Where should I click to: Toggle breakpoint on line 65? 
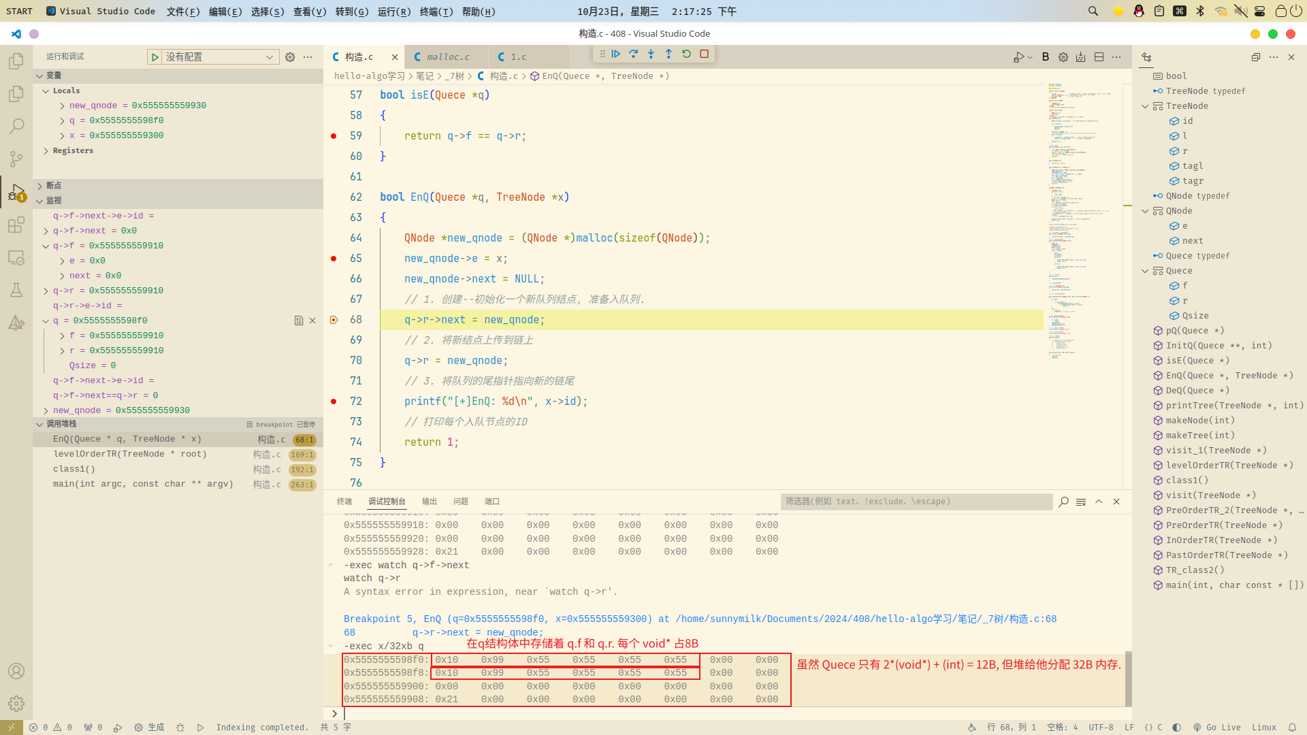(x=334, y=259)
